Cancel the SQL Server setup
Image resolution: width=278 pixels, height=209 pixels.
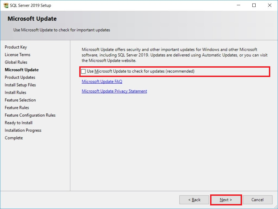click(257, 200)
